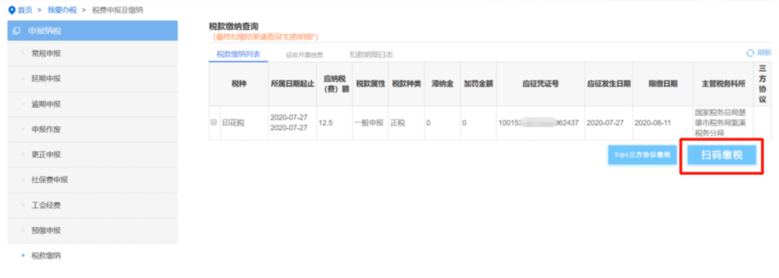
Task: Click the 三方协议 column header
Action: click(762, 84)
